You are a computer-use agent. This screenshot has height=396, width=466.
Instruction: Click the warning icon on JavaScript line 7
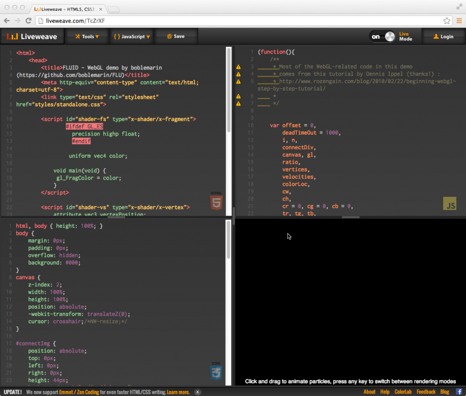click(x=238, y=104)
